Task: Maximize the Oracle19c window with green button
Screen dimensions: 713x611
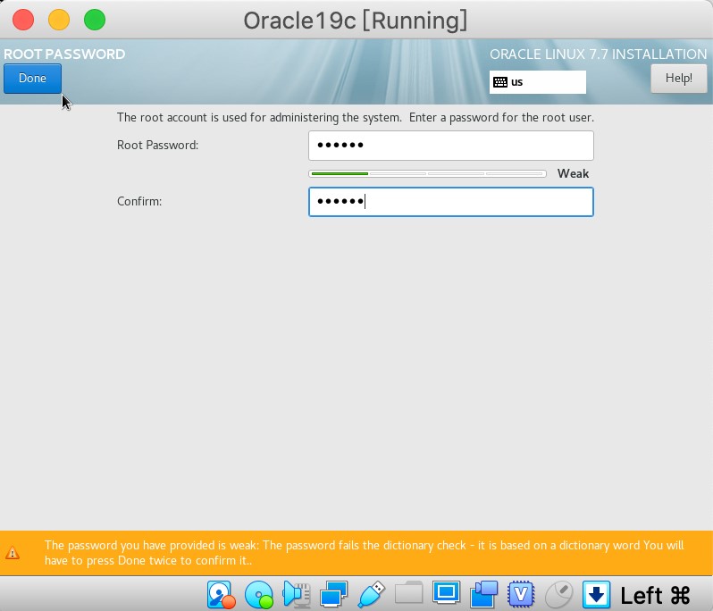Action: (95, 20)
